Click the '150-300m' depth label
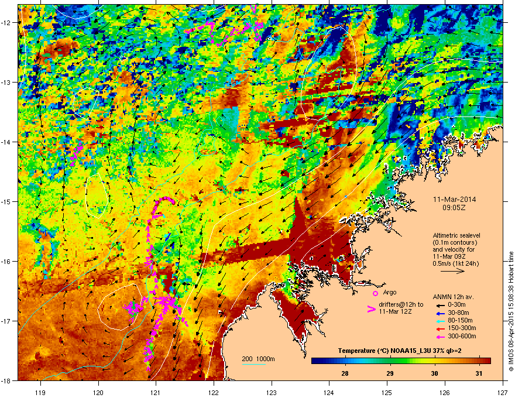This screenshot has width=515, height=398. pos(462,328)
